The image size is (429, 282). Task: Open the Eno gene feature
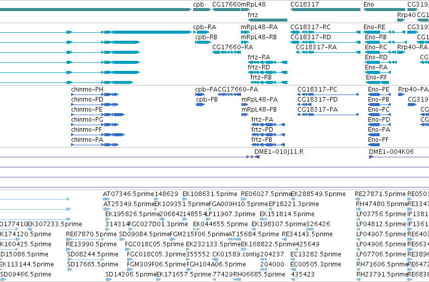(x=384, y=10)
